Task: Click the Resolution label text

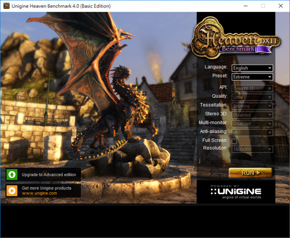Action: [215, 148]
